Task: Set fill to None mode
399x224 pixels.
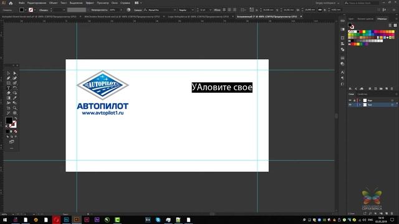Action: (x=16, y=131)
